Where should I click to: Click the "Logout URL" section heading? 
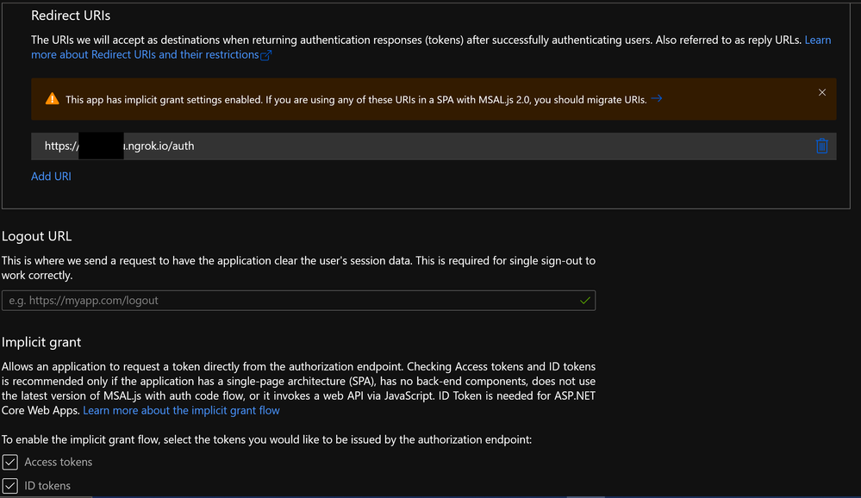36,235
